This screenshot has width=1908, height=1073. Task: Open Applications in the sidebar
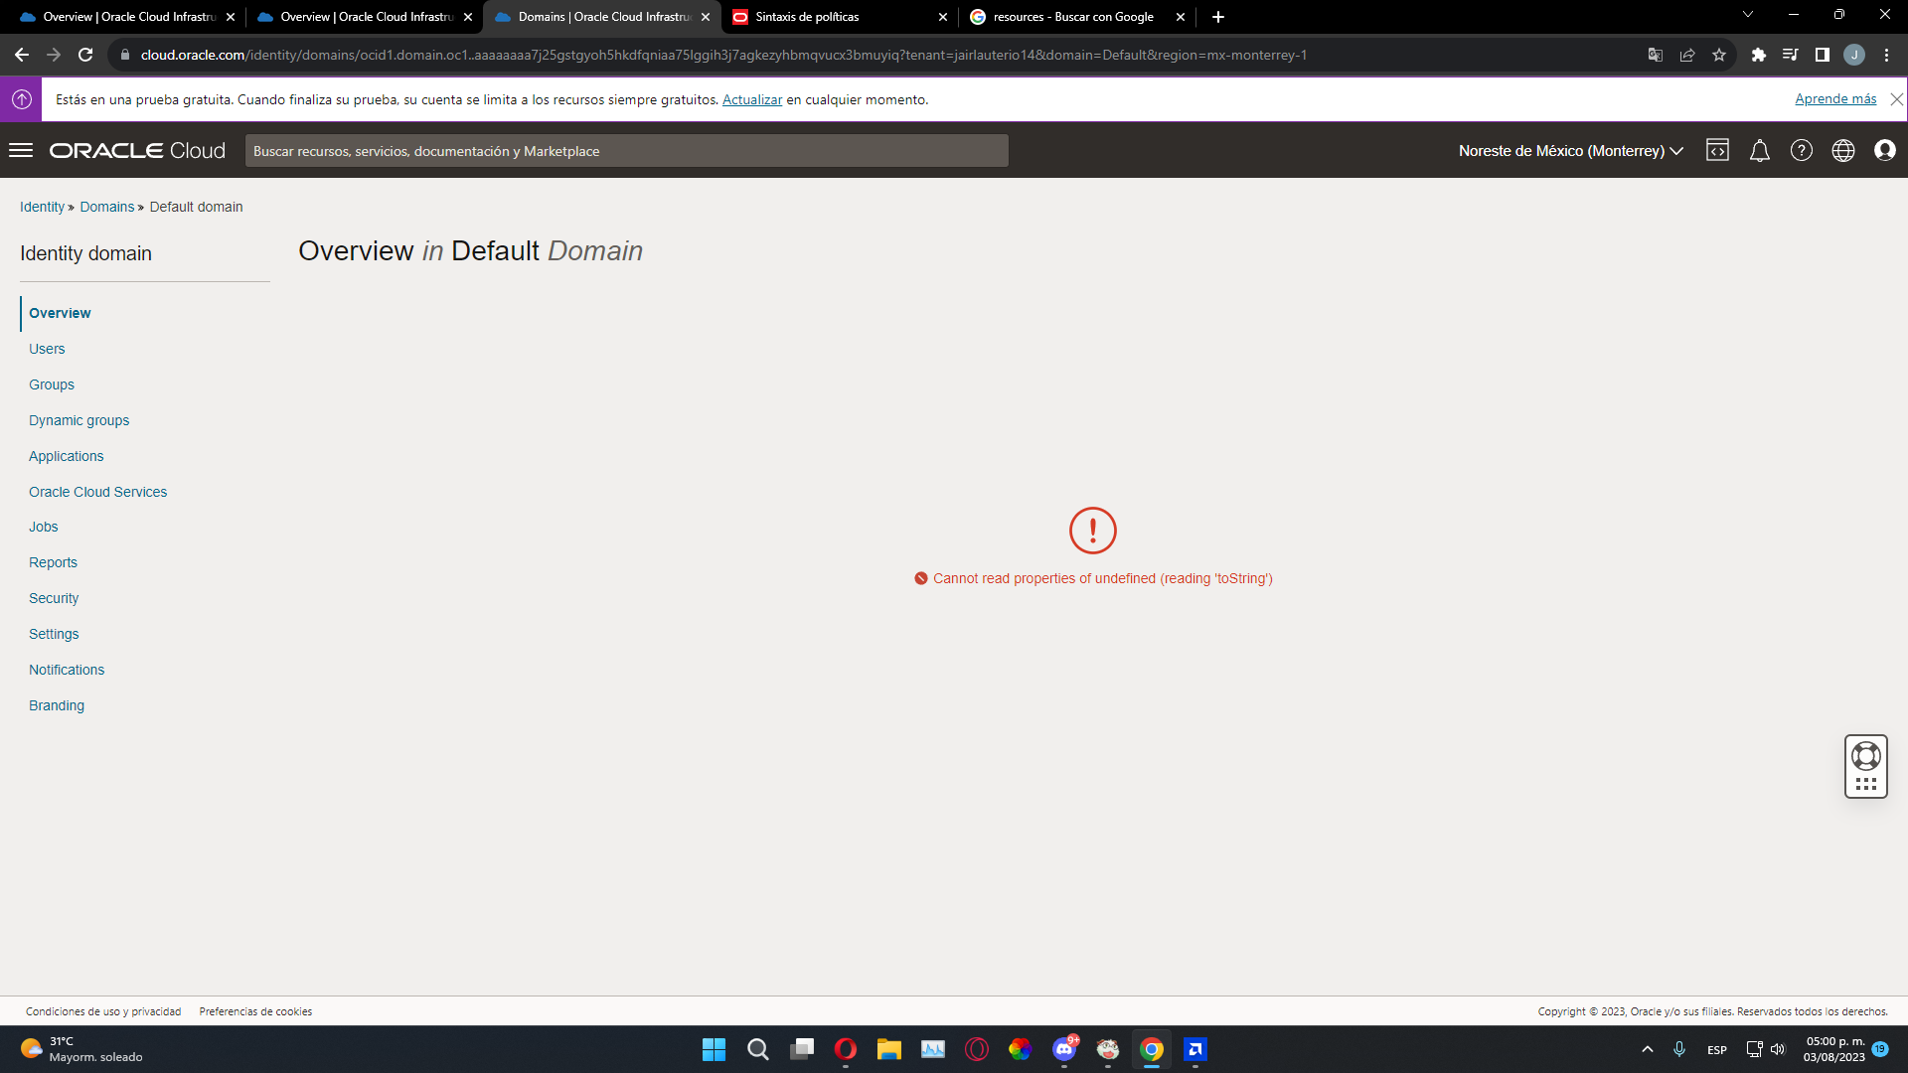67,456
